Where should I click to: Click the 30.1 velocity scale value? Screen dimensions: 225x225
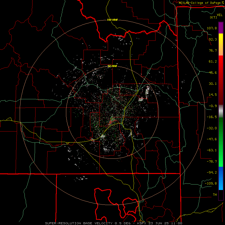coord(213,84)
